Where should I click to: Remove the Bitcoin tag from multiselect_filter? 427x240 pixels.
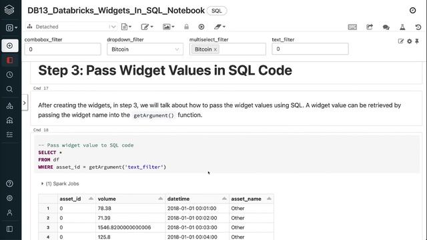point(215,49)
